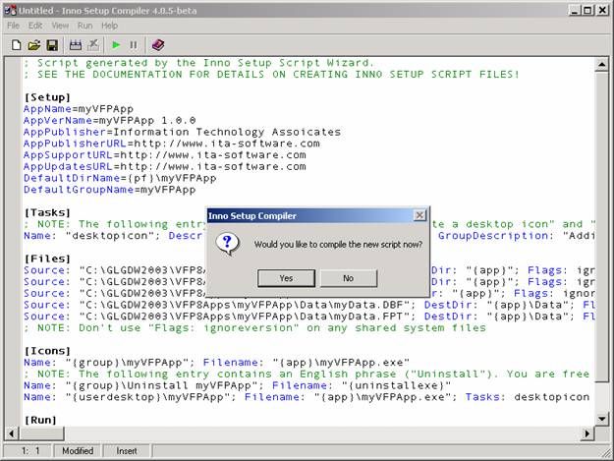Click the AppSupportURL line
614x461 pixels.
[164, 154]
